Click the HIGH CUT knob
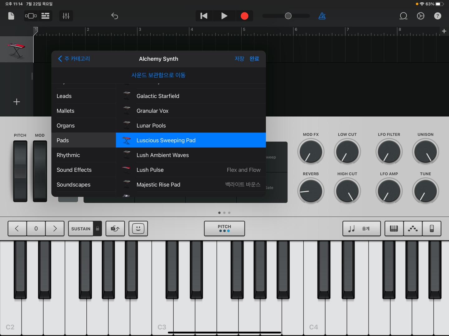This screenshot has width=449, height=336. pyautogui.click(x=347, y=191)
